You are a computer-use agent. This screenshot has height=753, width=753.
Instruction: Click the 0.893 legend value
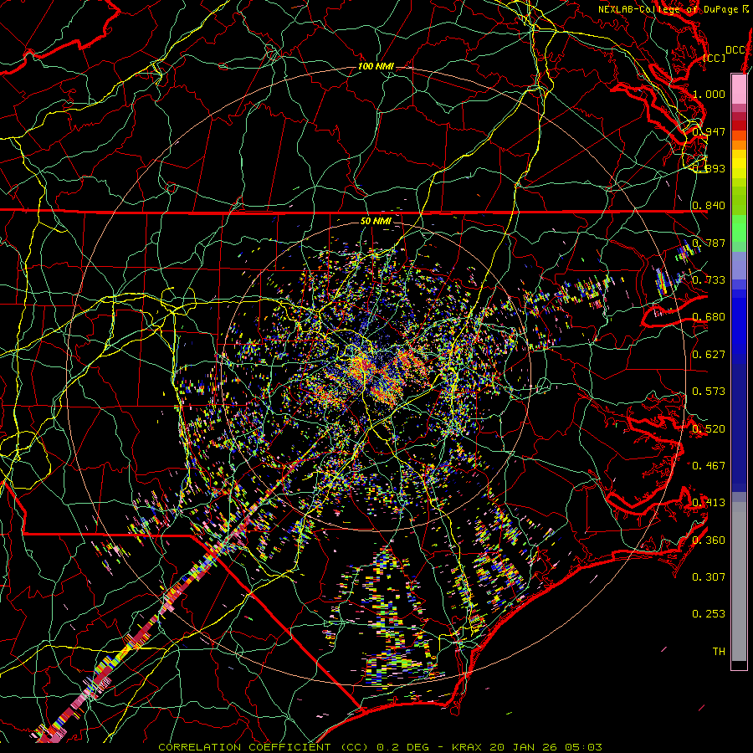709,168
